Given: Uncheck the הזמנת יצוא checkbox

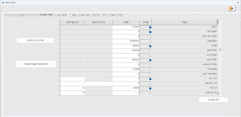Looking at the screenshot, I should tap(150, 32).
